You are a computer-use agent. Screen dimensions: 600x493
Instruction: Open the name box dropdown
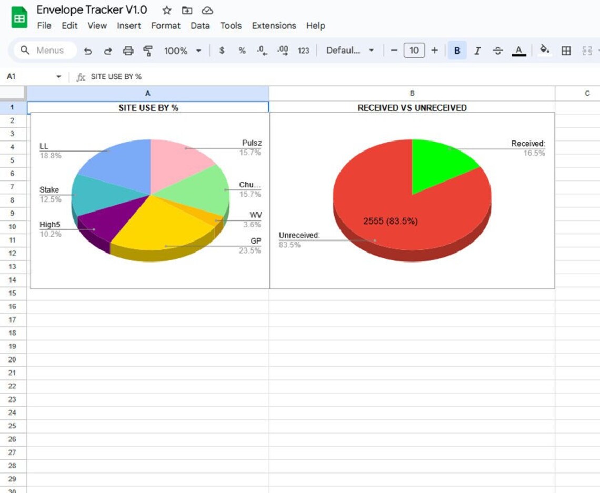[58, 76]
